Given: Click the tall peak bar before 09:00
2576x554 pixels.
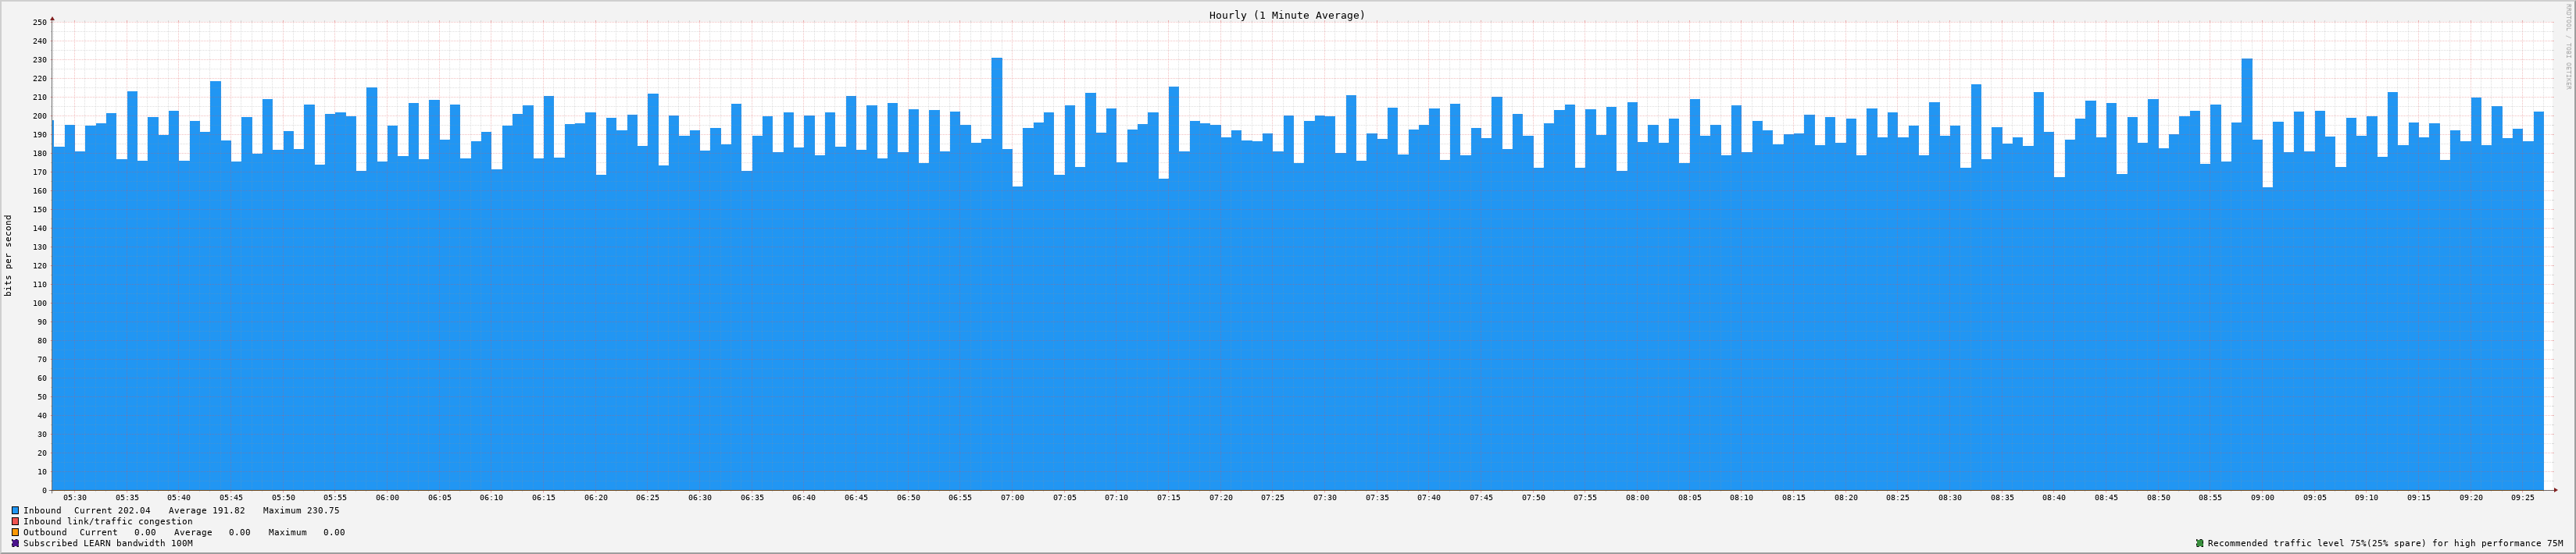Looking at the screenshot, I should click(x=2246, y=269).
